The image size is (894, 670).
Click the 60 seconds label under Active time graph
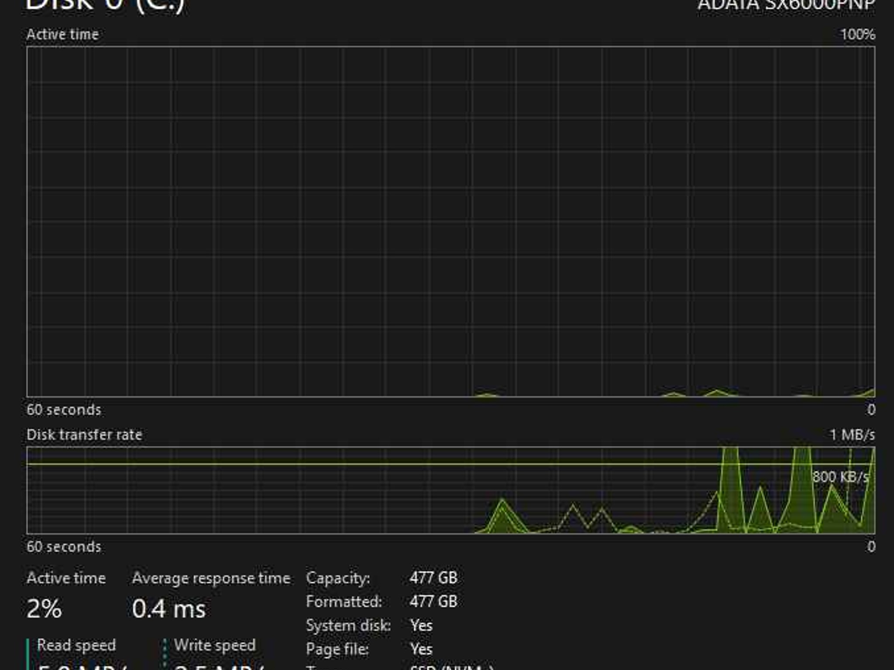(64, 410)
